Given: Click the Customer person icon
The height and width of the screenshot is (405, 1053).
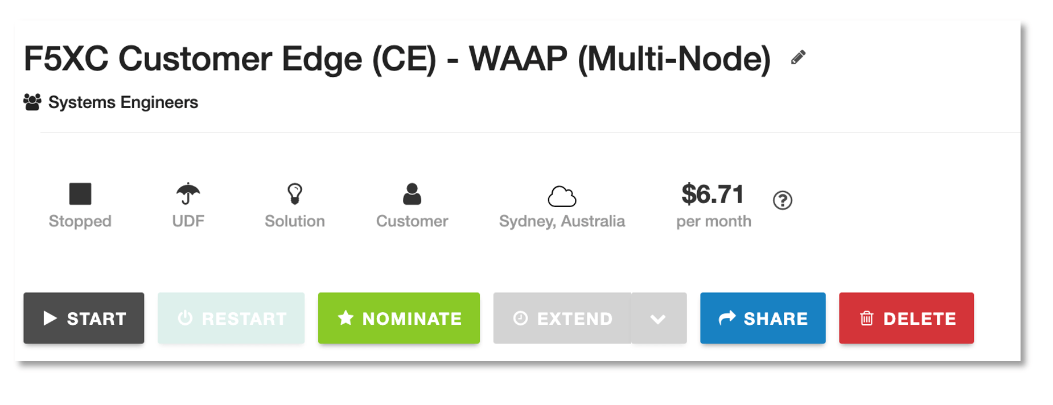Looking at the screenshot, I should coord(412,194).
